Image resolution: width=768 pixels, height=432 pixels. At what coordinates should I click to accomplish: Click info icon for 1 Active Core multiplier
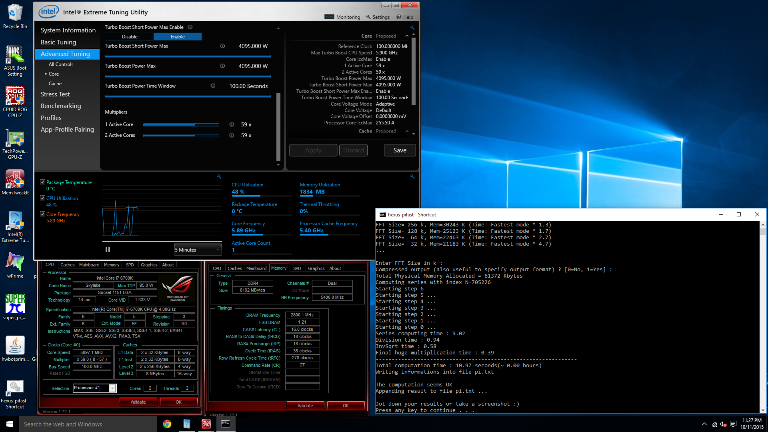[232, 124]
